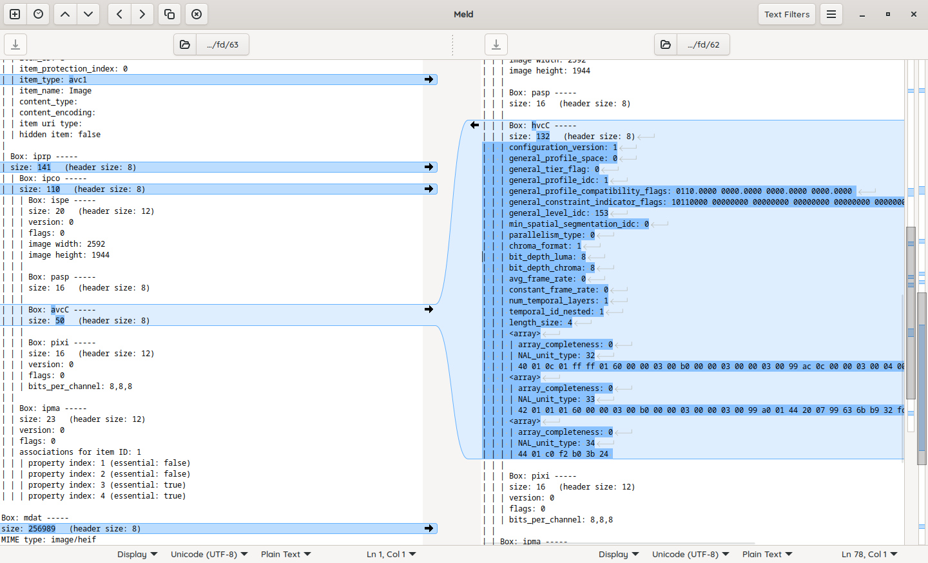Change syntax via the Plain Text dropdown
928x563 pixels.
click(285, 554)
